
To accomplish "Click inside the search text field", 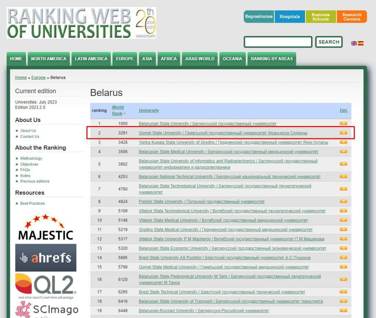I will click(278, 42).
